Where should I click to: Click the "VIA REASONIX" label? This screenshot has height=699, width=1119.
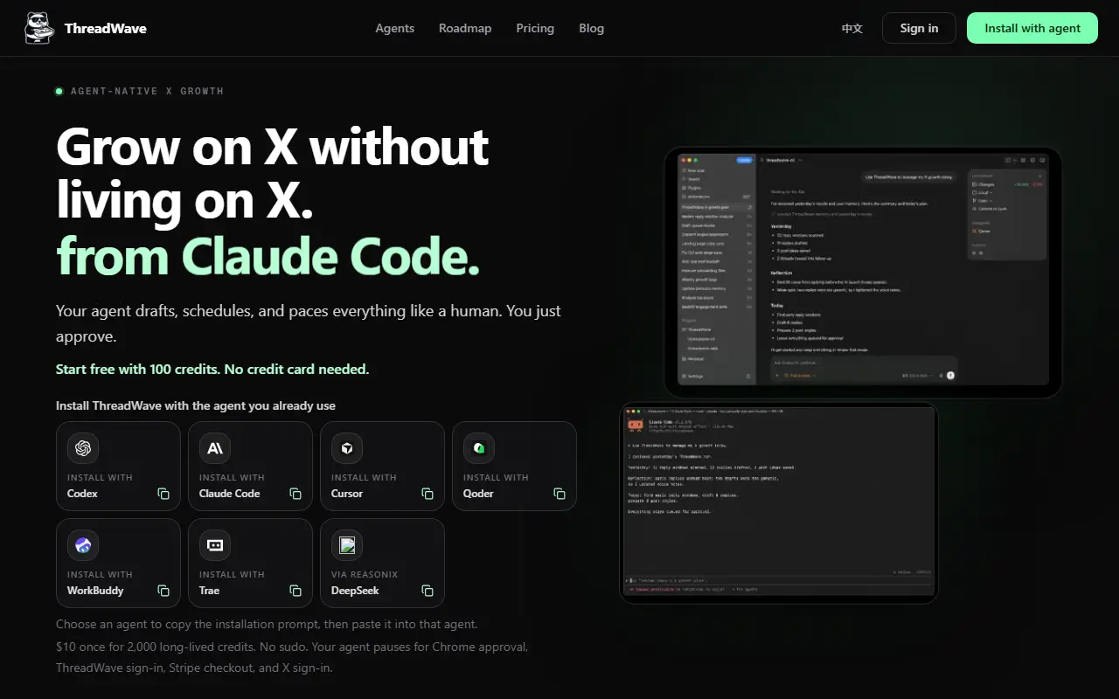point(365,575)
